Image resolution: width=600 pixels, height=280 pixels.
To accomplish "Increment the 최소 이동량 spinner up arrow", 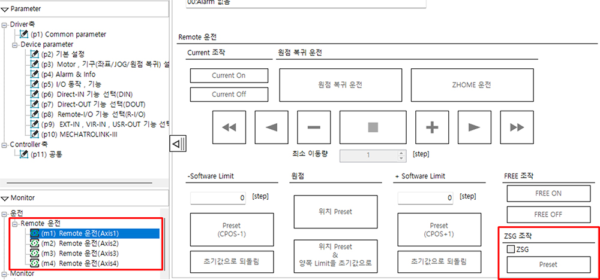I will click(401, 153).
